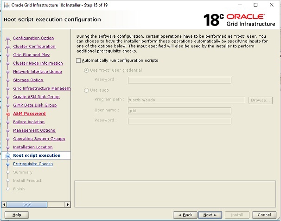Click the Help button
Screen dimensions: 281x221
pyautogui.click(x=17, y=215)
